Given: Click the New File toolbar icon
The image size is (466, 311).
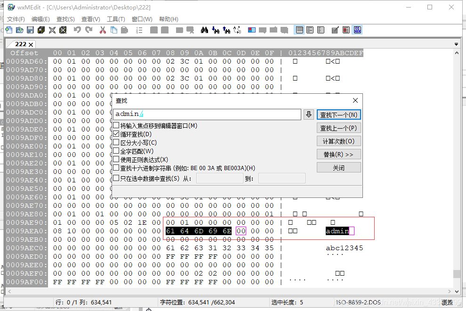Looking at the screenshot, I should [9, 30].
